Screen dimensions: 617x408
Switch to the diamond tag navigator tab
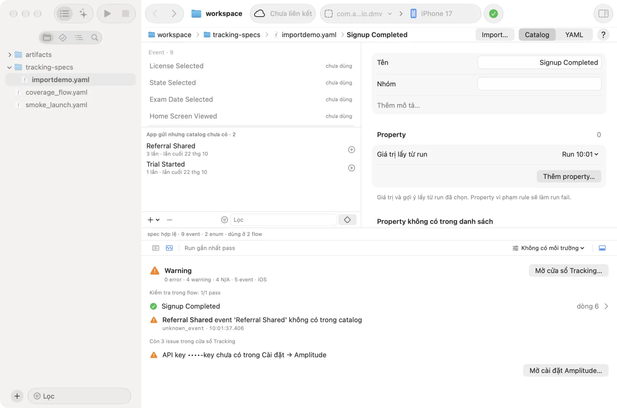click(63, 37)
